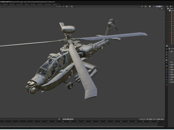Toggle the preview range clock icon
Viewport: 174px width, 130px height.
point(147,119)
